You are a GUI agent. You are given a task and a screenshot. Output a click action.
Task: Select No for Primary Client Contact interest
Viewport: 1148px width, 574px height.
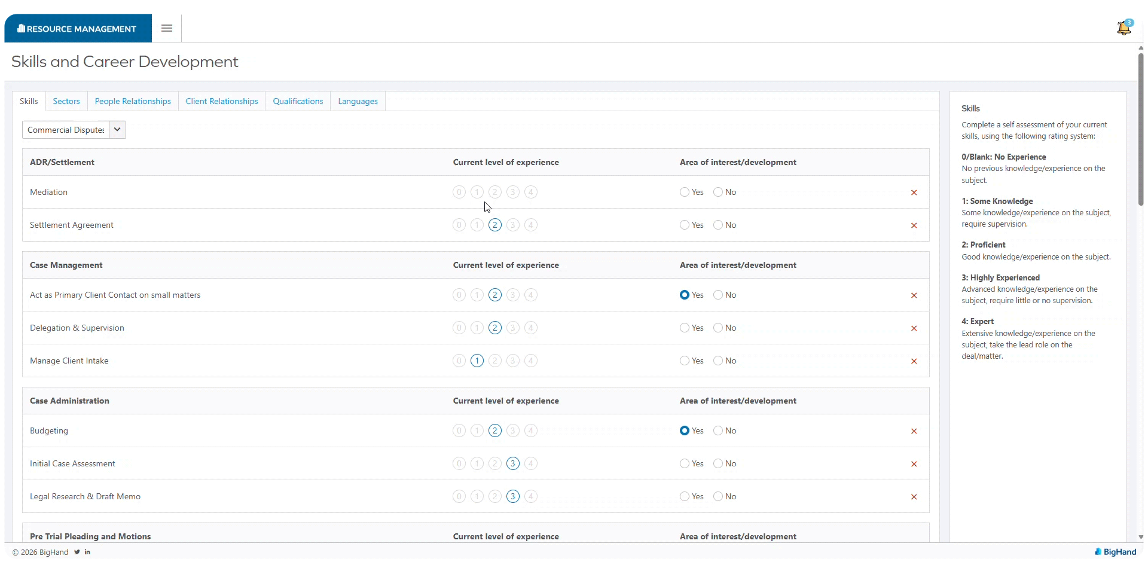[718, 295]
